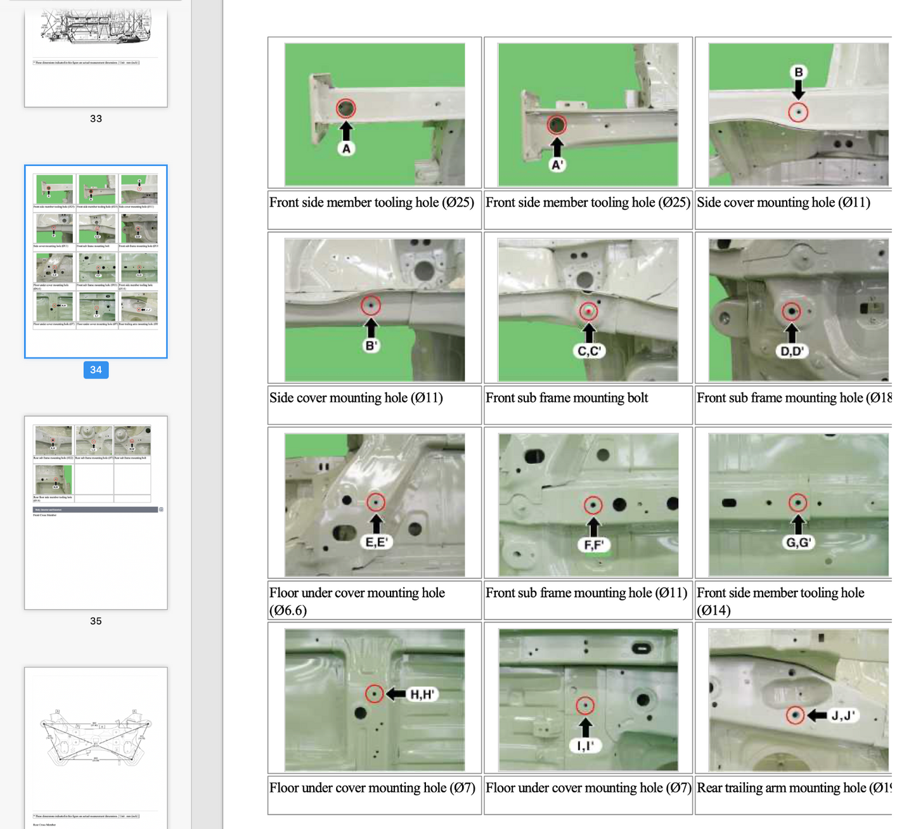916x829 pixels.
Task: Click the page number 35 label
Action: tap(96, 621)
